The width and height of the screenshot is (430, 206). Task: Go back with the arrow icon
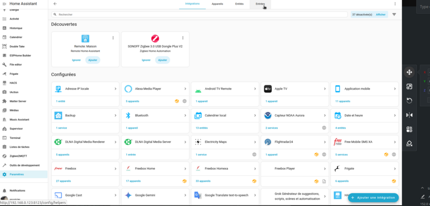[x=55, y=4]
